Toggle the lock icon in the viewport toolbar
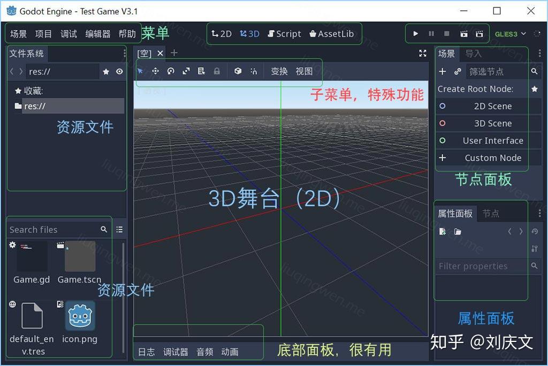The width and height of the screenshot is (548, 366). (x=217, y=71)
